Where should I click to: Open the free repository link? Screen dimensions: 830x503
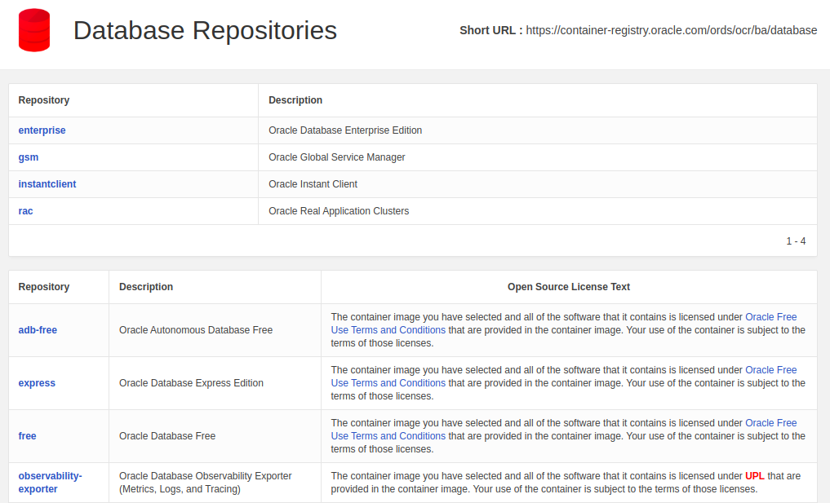(x=28, y=436)
